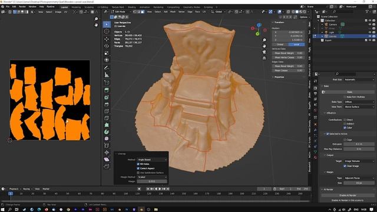
Task: Click the Bake button
Action: [349, 92]
